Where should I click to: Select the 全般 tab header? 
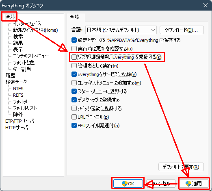coord(75,17)
